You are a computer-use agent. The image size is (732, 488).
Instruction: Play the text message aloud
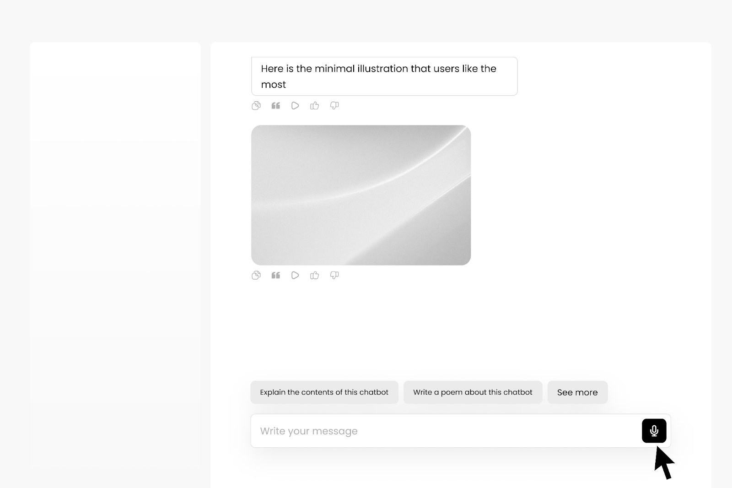[x=295, y=106]
